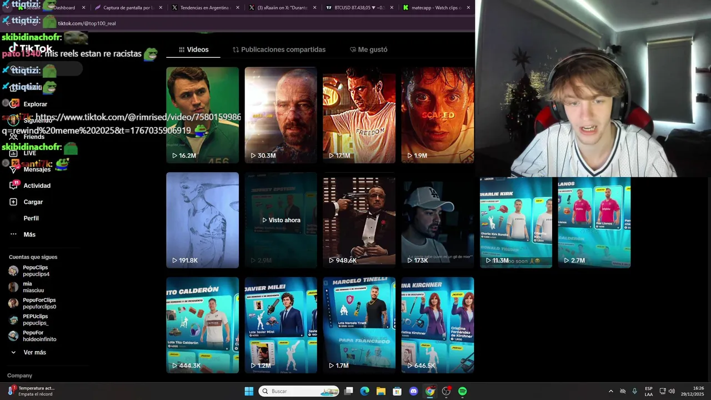711x400 pixels.
Task: Open the Charlie Kirk 11.3M video
Action: pyautogui.click(x=516, y=222)
